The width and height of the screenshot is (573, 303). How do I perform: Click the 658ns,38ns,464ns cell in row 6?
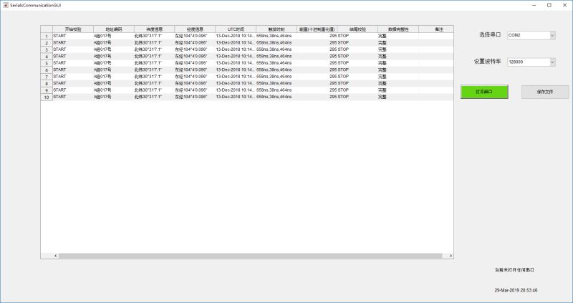point(276,69)
